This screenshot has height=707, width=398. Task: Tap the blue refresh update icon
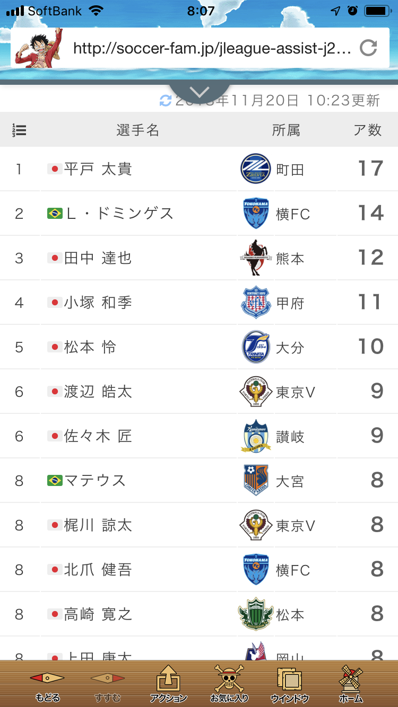(166, 100)
